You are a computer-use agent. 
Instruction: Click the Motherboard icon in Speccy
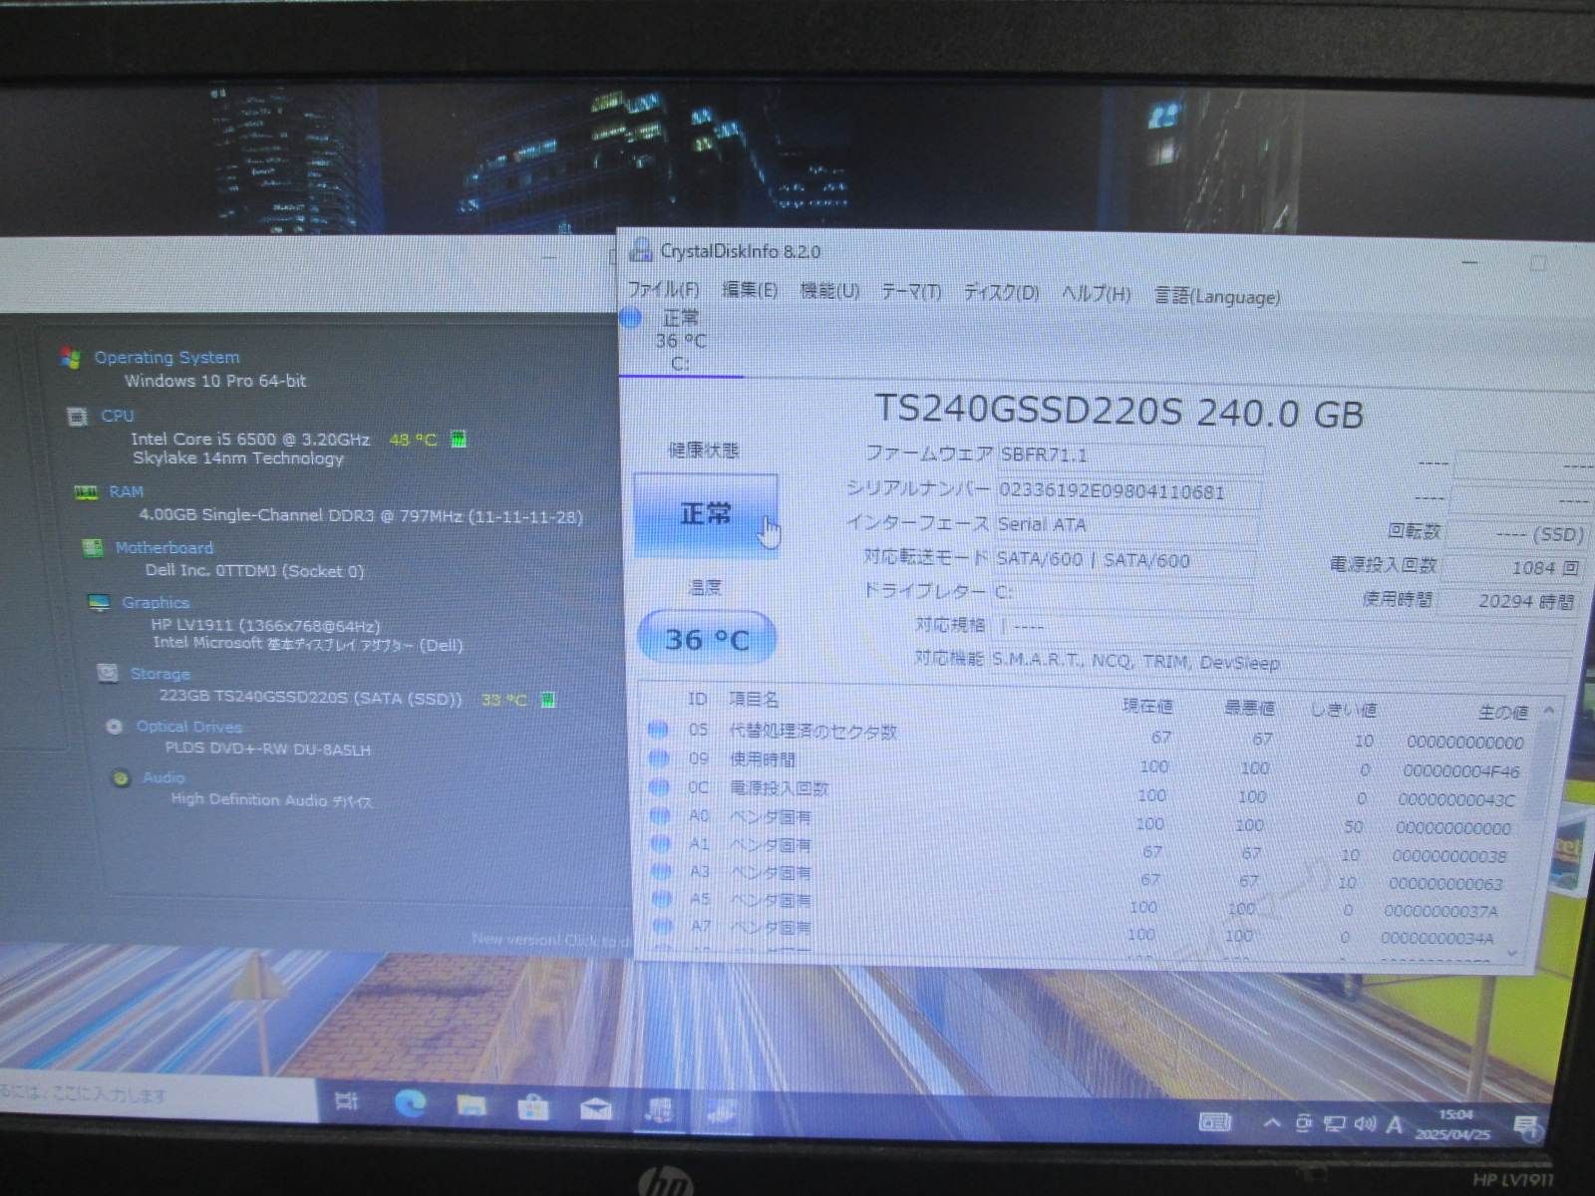pyautogui.click(x=93, y=548)
